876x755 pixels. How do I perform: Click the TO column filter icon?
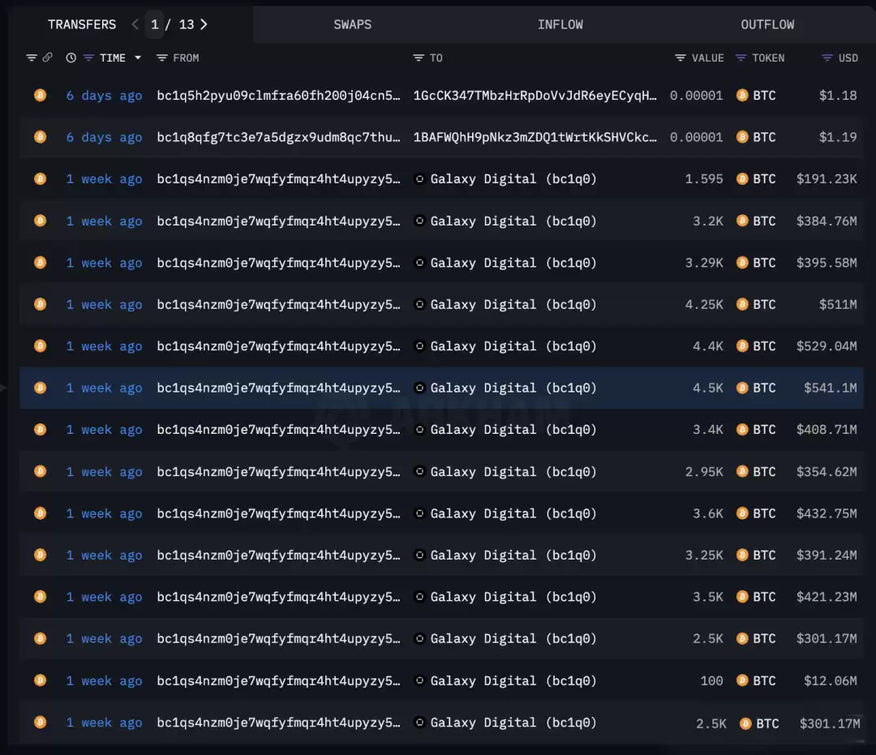tap(419, 58)
